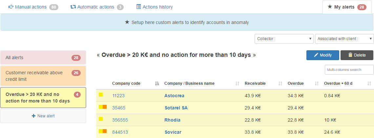Sort by Company code column icon
The width and height of the screenshot is (374, 138).
click(x=157, y=83)
